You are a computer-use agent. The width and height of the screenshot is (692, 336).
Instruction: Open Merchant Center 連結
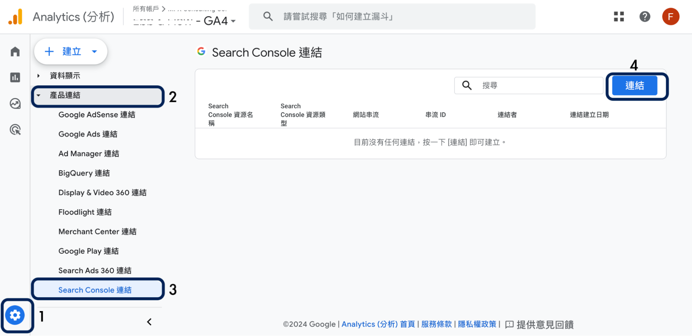98,231
